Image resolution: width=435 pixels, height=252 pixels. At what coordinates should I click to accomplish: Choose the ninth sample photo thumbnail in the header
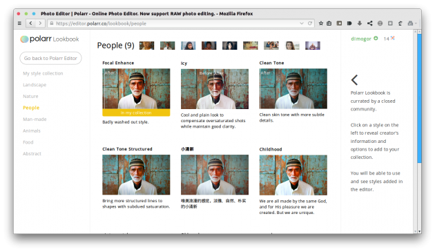(313, 46)
